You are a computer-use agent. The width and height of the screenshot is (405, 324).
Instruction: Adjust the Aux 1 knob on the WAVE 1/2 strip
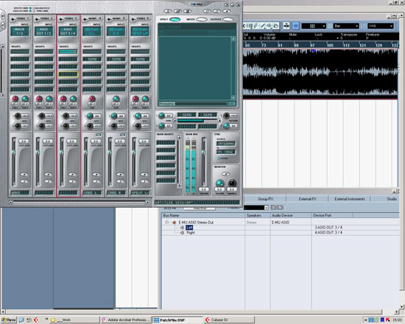tap(18, 116)
